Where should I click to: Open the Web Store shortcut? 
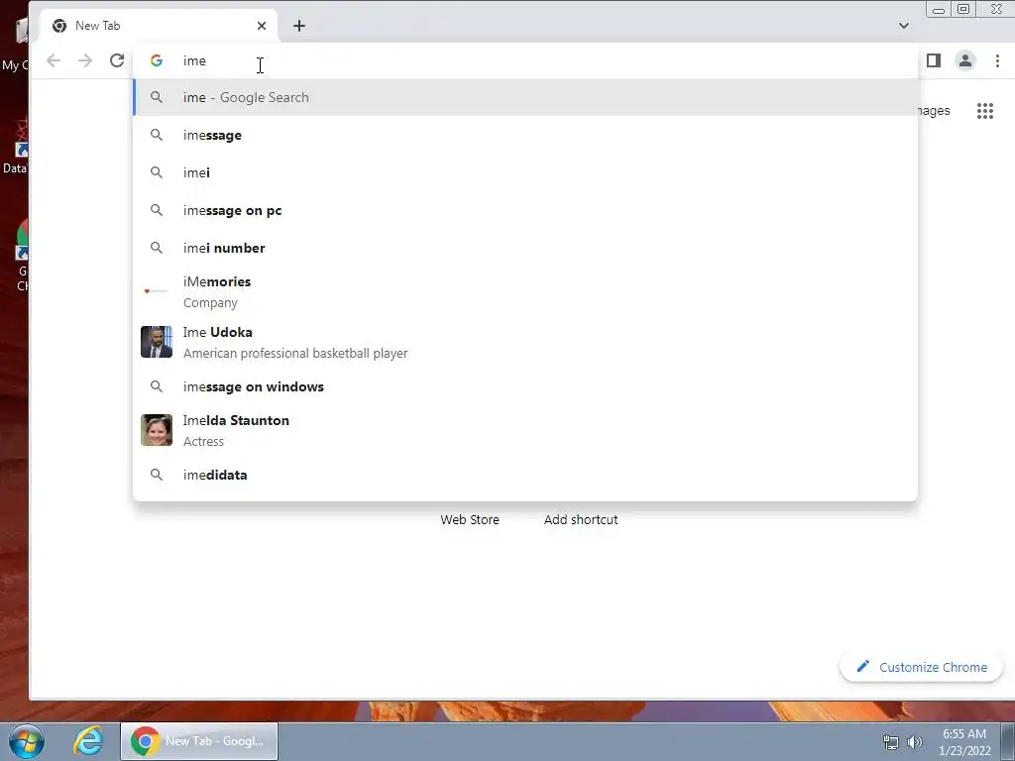(470, 519)
